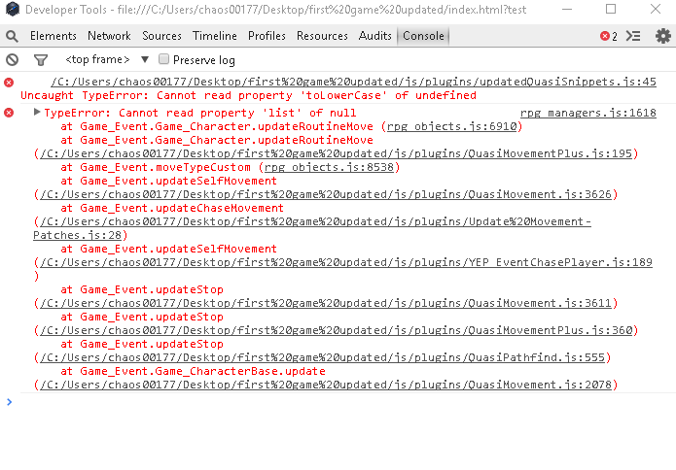This screenshot has width=676, height=470.
Task: Follow the rpg_objects.js:6910 link
Action: pyautogui.click(x=452, y=126)
